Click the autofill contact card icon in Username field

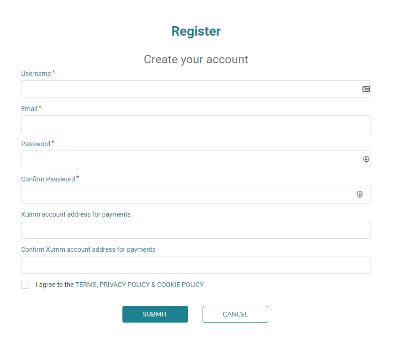[x=366, y=89]
